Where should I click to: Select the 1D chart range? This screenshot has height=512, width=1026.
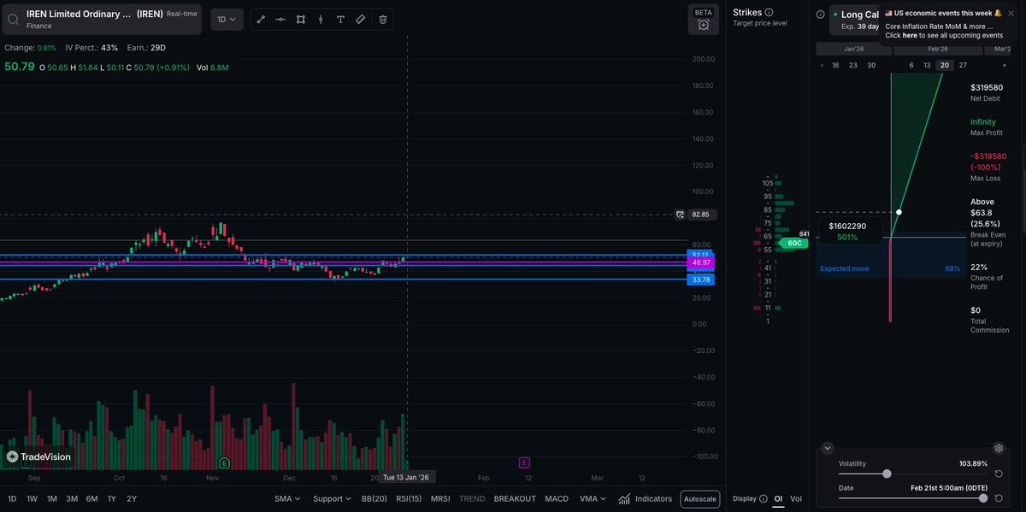(x=12, y=498)
